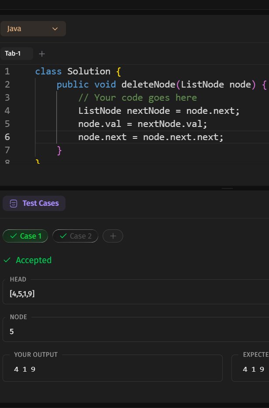
Task: Click the 'ListNode nextNode = node.next;' line
Action: tap(159, 111)
